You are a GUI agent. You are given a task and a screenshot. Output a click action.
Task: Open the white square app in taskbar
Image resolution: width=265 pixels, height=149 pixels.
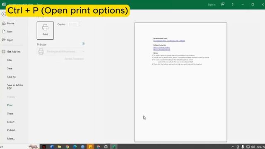point(106,147)
